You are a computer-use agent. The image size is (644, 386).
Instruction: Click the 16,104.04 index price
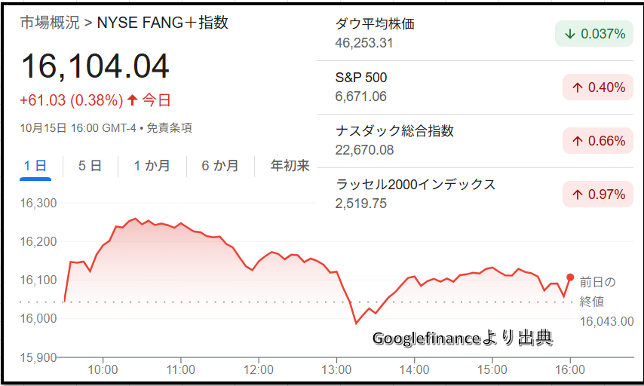click(95, 66)
